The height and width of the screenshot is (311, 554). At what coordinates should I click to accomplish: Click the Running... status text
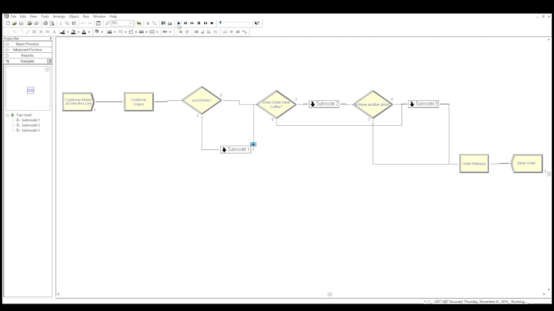[519, 301]
